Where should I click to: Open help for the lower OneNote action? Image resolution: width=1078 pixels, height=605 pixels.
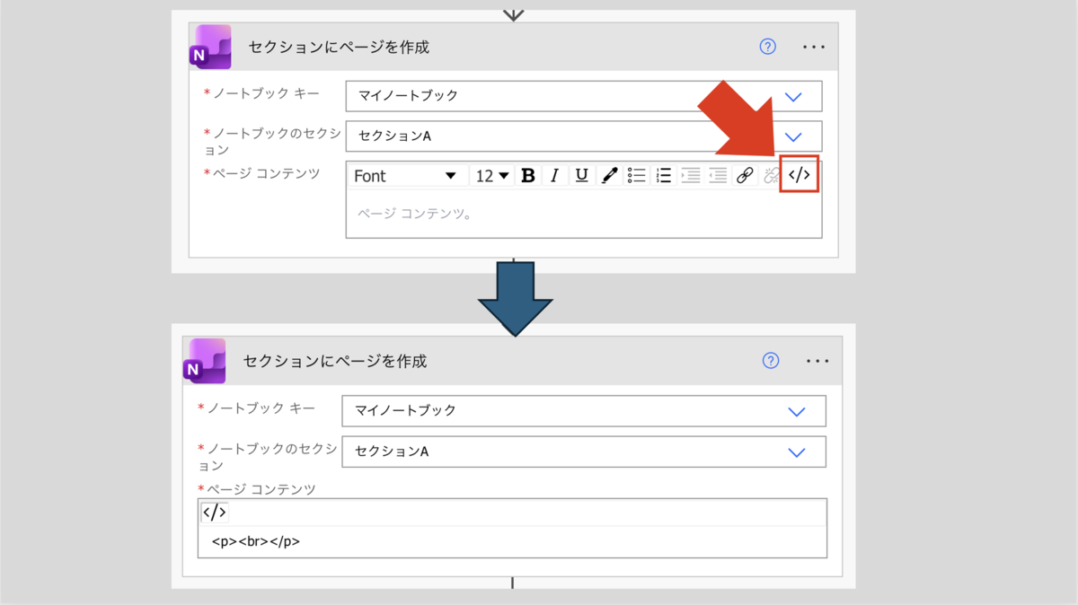point(770,361)
